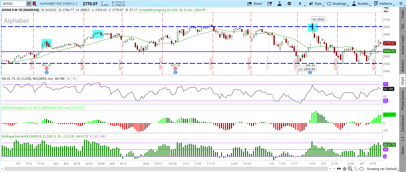The height and width of the screenshot is (172, 406).
Task: Expand the GOOG symbol dropdown arrow
Action: tap(29, 3)
